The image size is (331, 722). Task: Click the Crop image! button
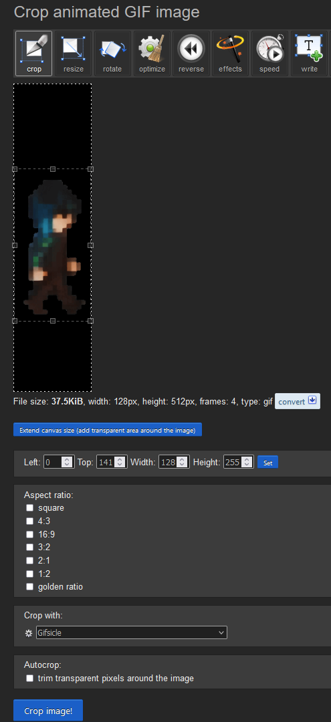(x=48, y=711)
